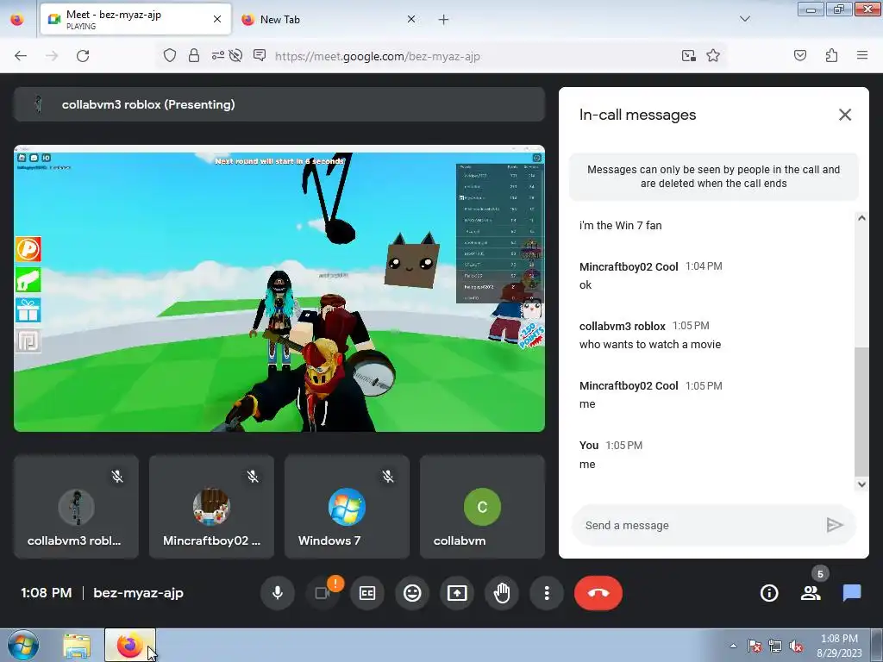Viewport: 883px width, 662px height.
Task: Raise hand with the hand icon
Action: point(502,593)
